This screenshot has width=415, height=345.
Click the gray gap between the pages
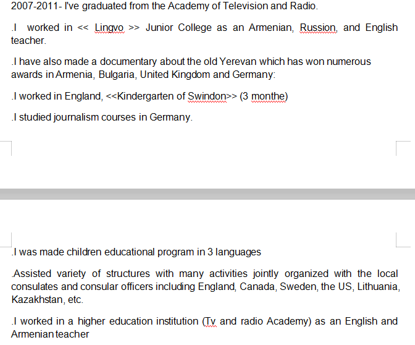pos(207,194)
